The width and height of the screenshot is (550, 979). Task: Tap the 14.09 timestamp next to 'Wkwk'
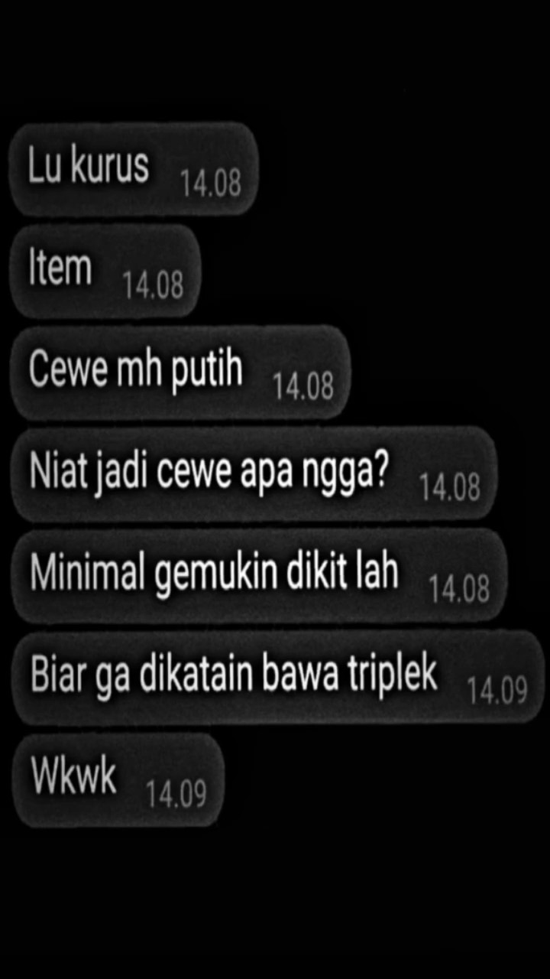176,794
